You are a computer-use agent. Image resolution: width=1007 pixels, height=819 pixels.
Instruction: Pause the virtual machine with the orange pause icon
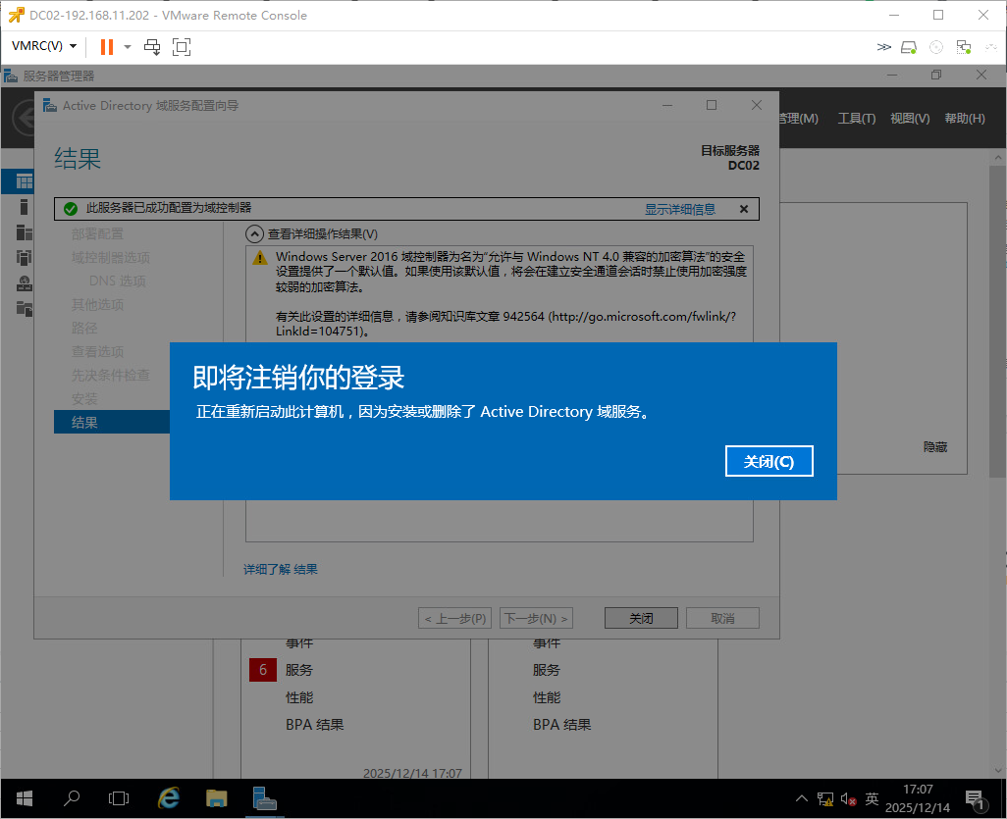(107, 47)
